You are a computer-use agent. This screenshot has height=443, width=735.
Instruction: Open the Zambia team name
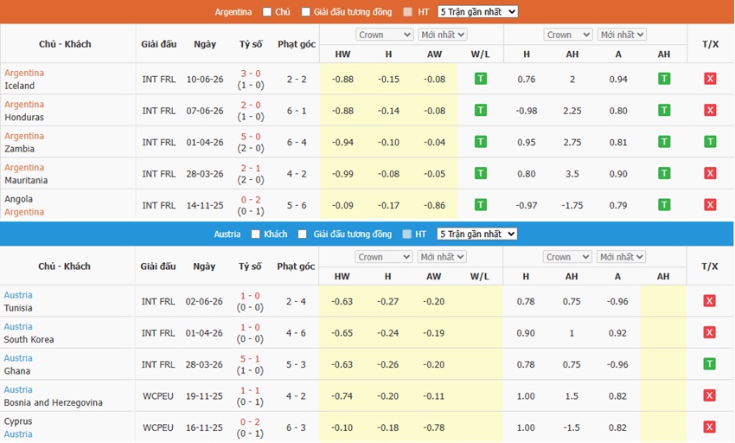click(x=20, y=148)
